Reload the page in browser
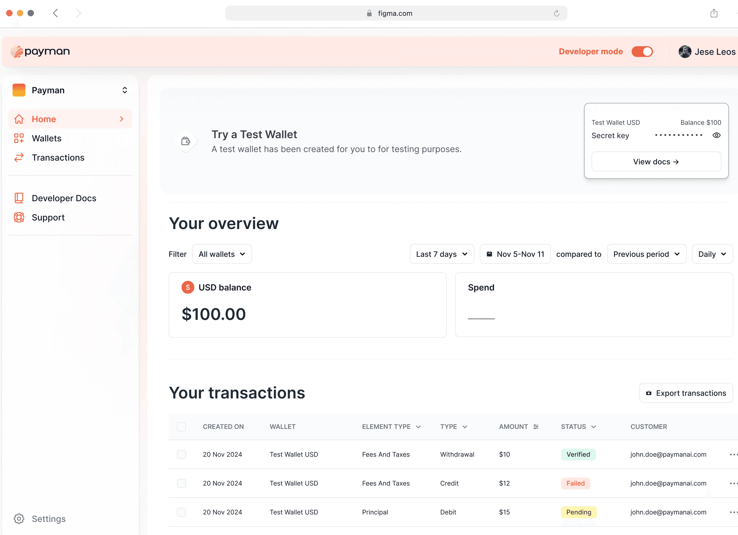The height and width of the screenshot is (535, 738). 557,13
